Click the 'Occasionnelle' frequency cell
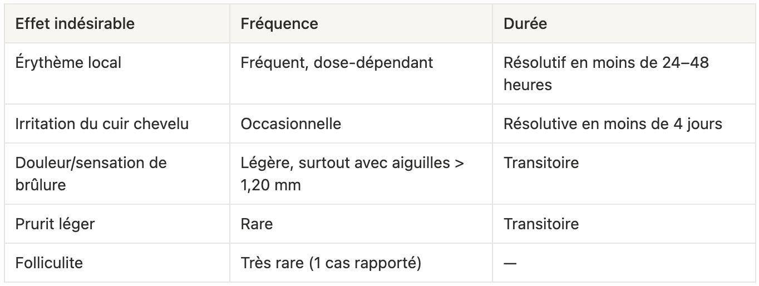The image size is (759, 286). pyautogui.click(x=361, y=124)
